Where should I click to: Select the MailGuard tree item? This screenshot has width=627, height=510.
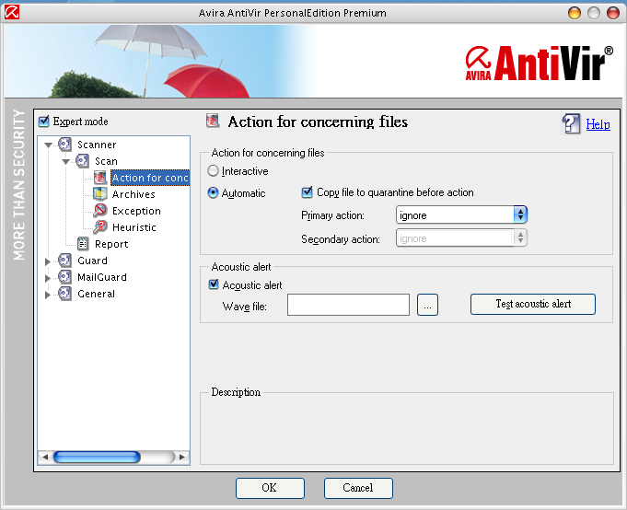[x=102, y=277]
